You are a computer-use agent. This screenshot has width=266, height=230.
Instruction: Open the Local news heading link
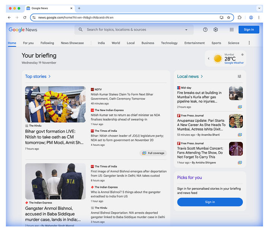pos(190,76)
